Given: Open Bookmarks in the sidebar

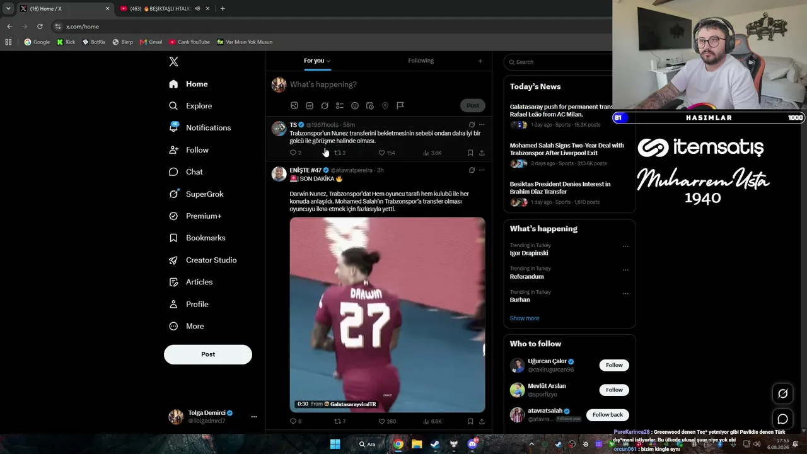Looking at the screenshot, I should tap(197, 238).
